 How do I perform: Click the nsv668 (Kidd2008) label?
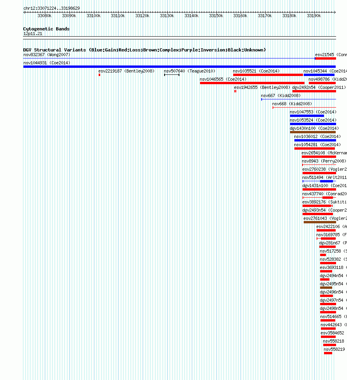[x=292, y=104]
